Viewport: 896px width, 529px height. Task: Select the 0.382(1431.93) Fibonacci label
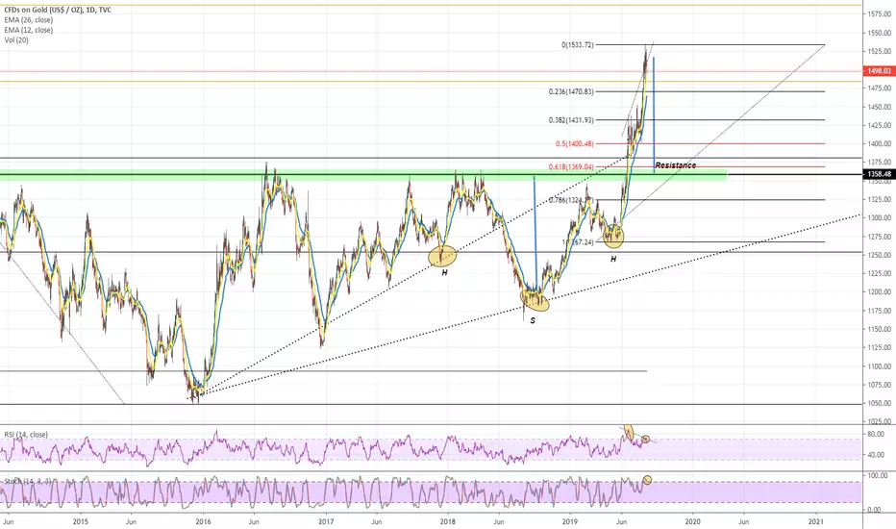(x=571, y=120)
